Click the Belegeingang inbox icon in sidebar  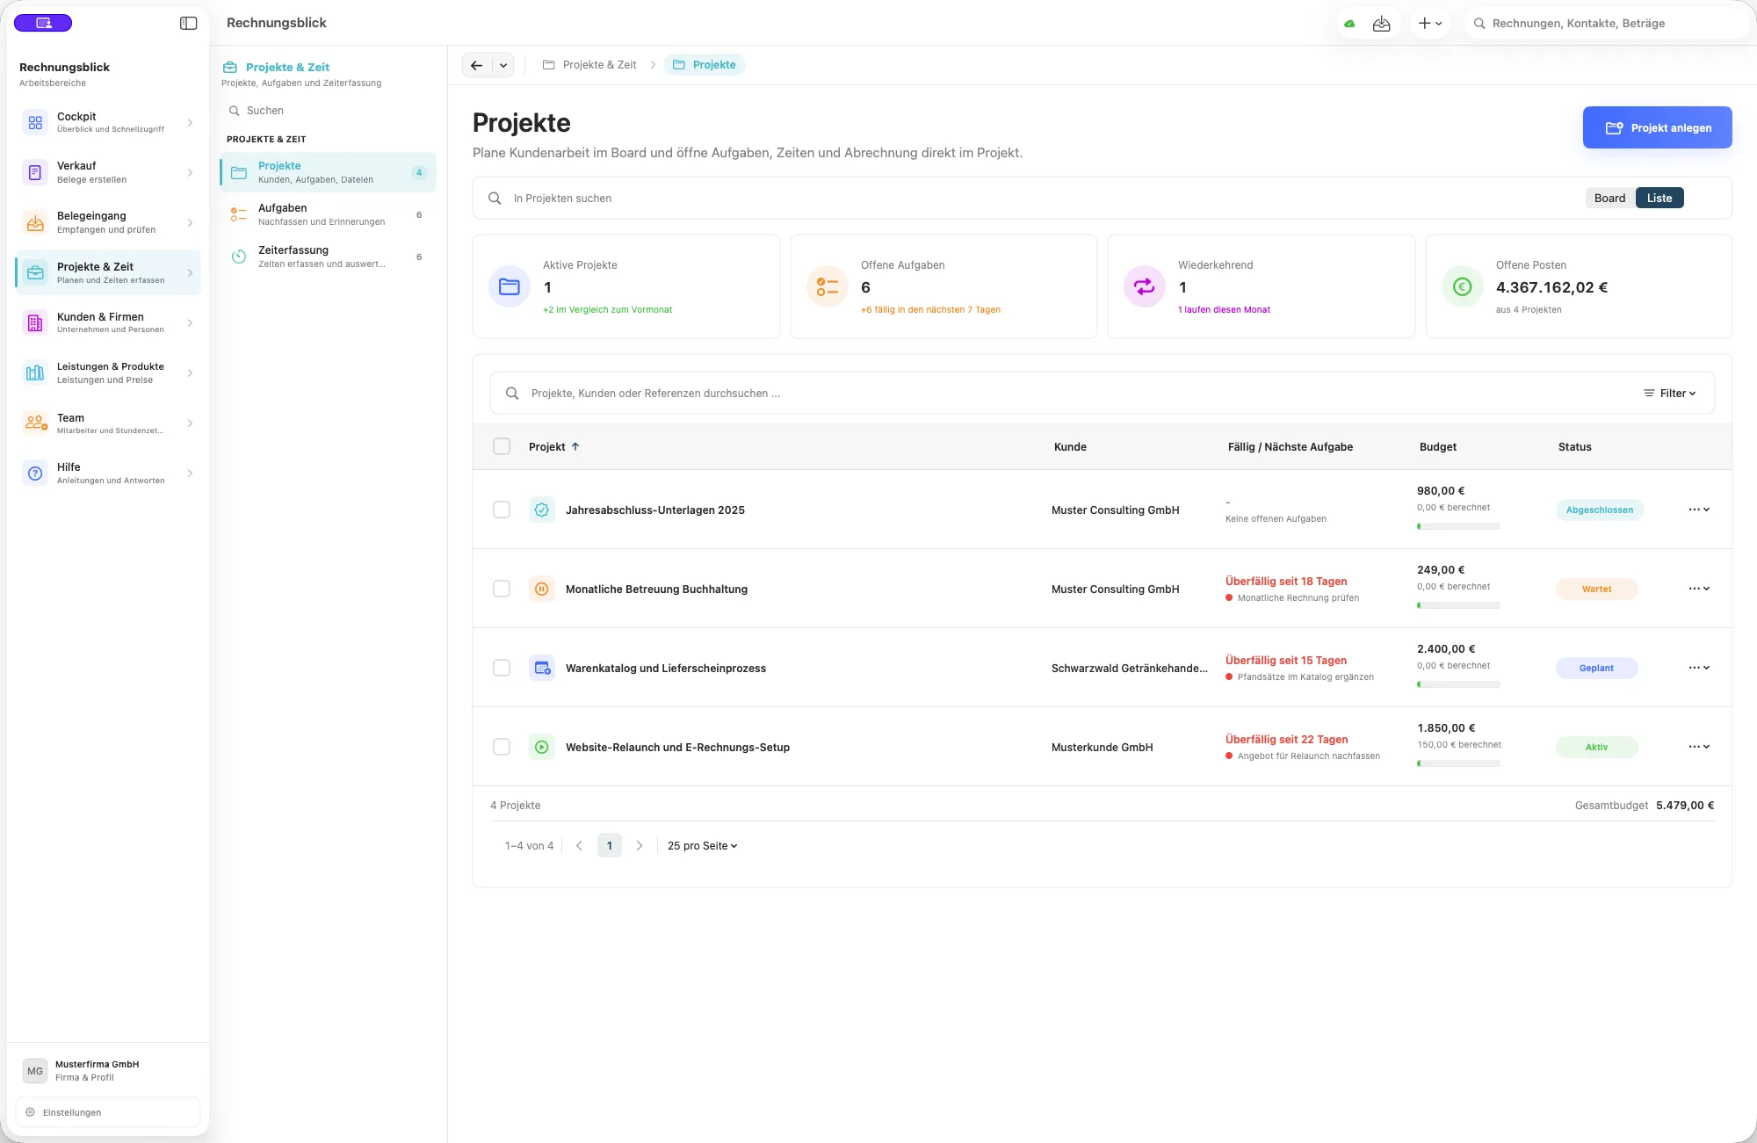pos(35,223)
